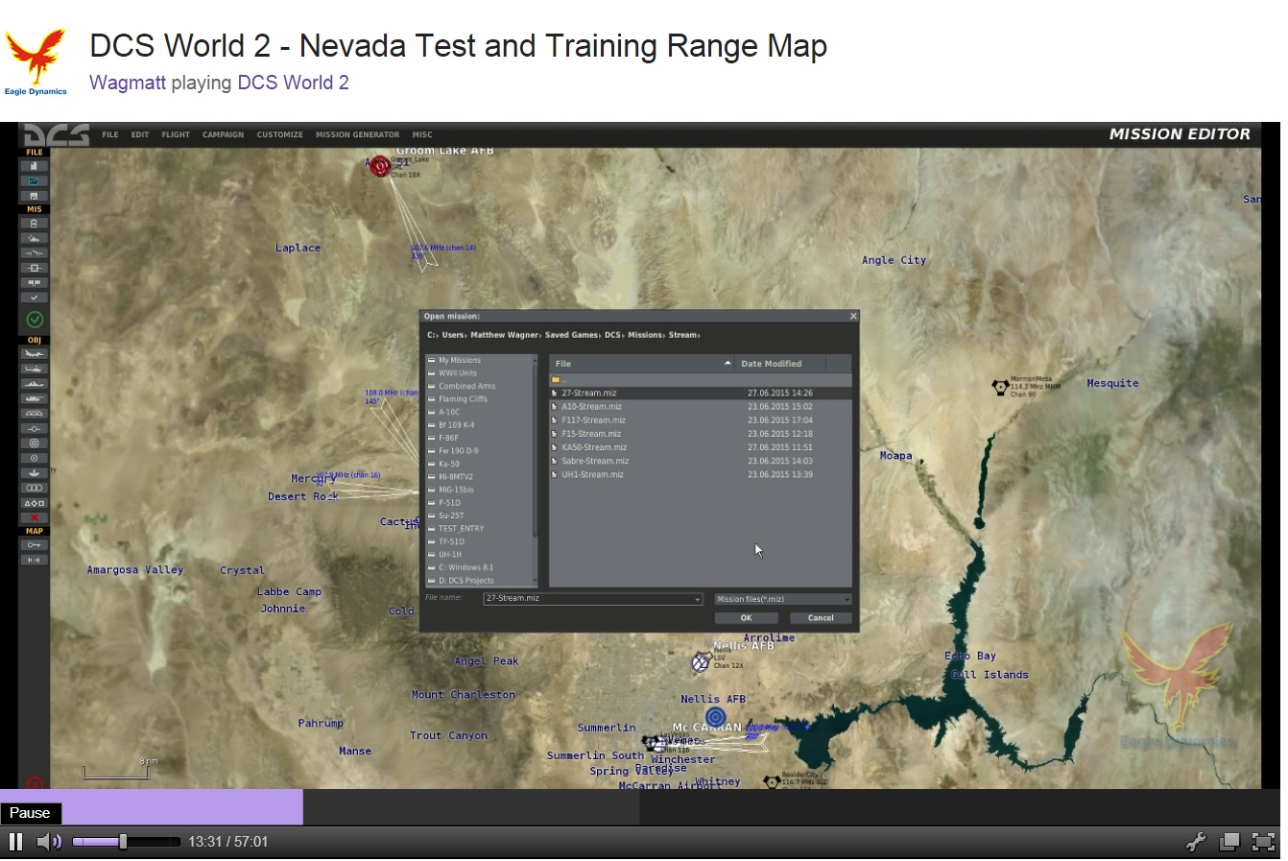The height and width of the screenshot is (861, 1288).
Task: Select the F117-Stream.miz file
Action: [593, 419]
